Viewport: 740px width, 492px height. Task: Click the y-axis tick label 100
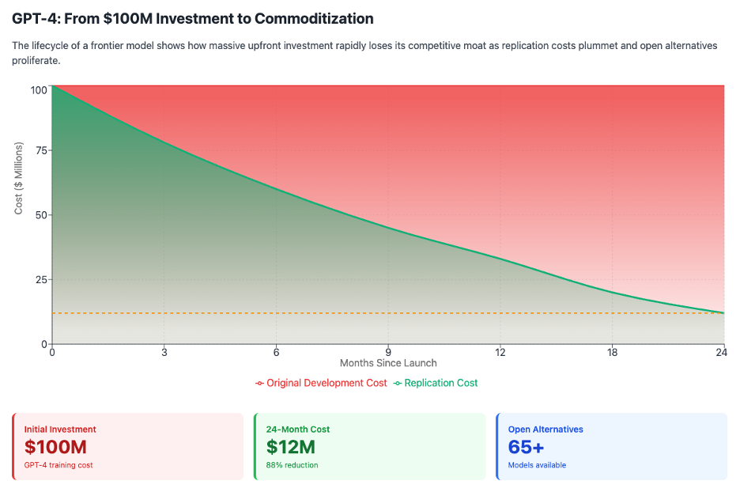click(x=40, y=90)
